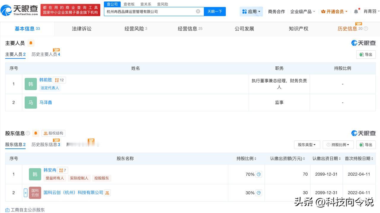This screenshot has width=380, height=213.
Task: Select the 经营风险 tab
Action: tap(136, 29)
